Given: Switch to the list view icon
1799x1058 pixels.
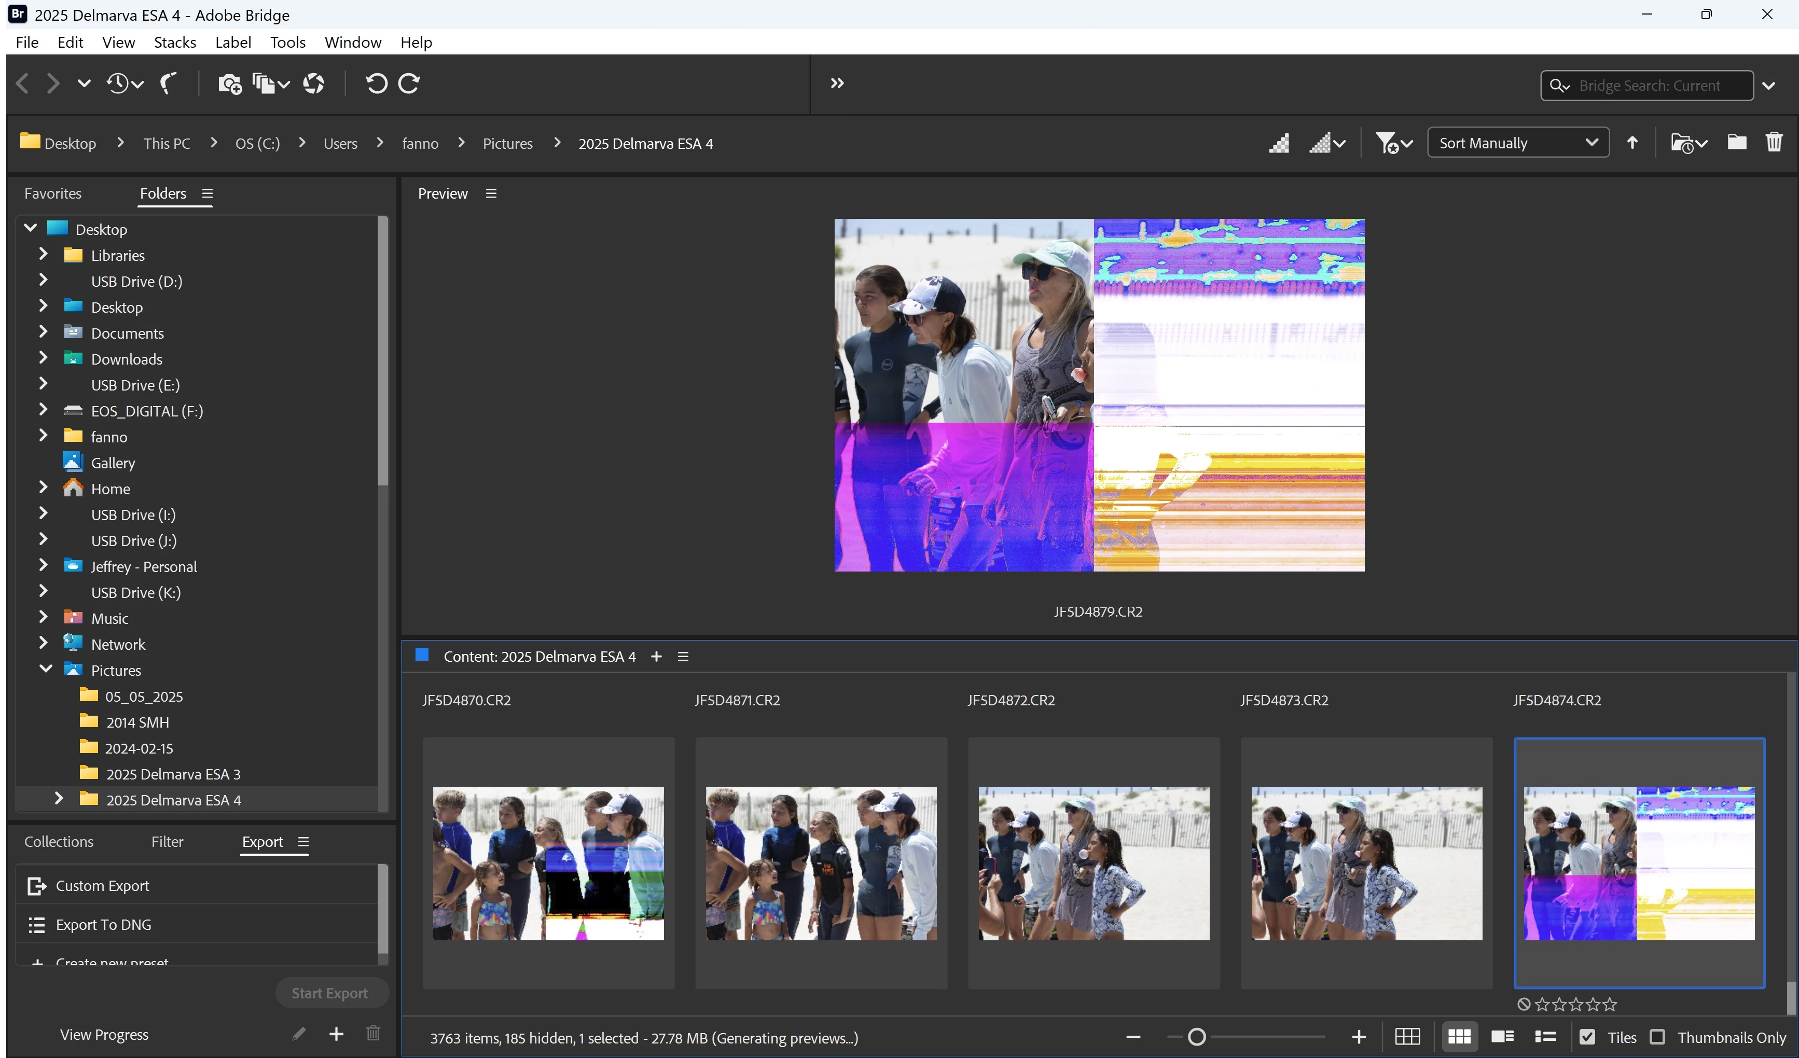Looking at the screenshot, I should [x=1545, y=1037].
